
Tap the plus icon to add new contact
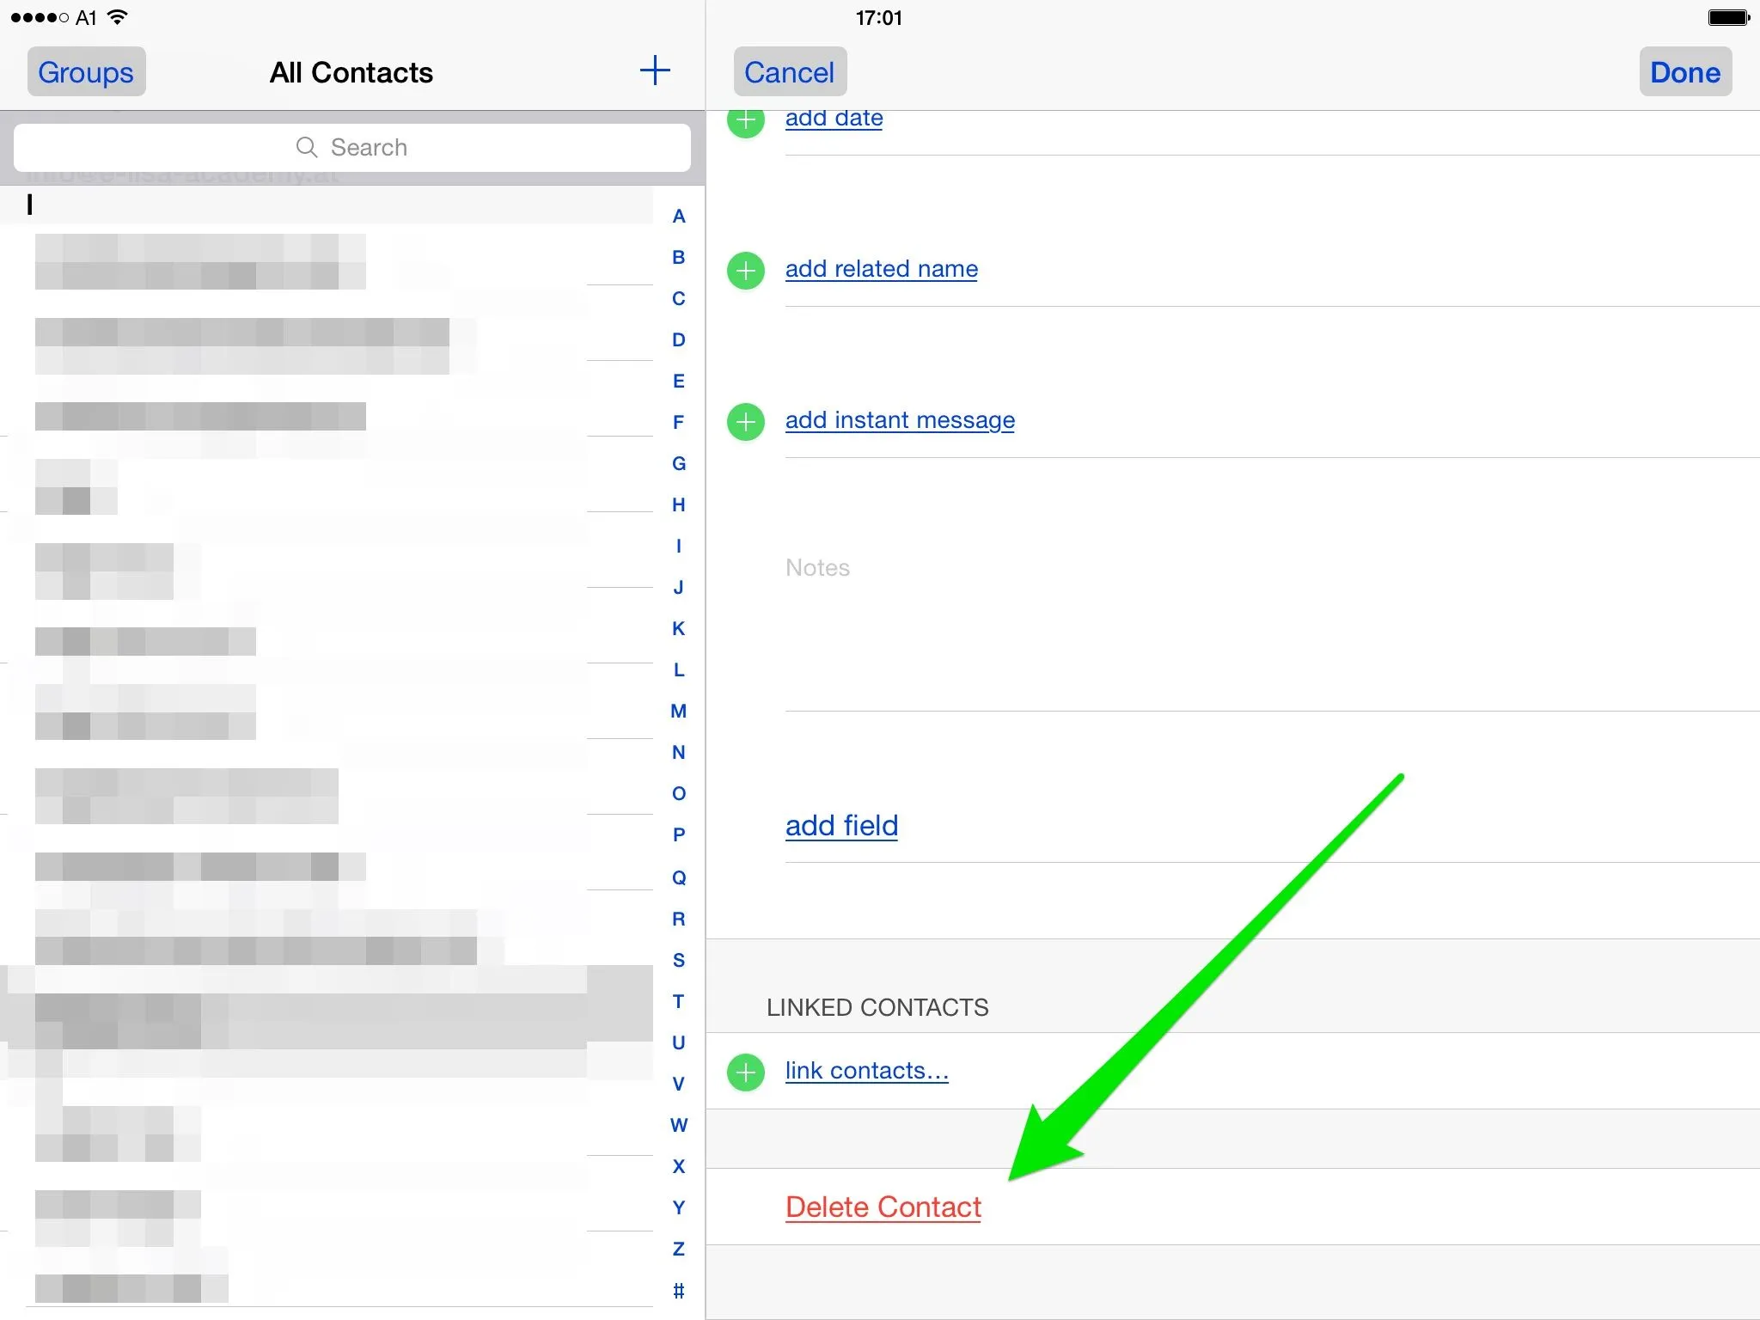click(x=655, y=70)
